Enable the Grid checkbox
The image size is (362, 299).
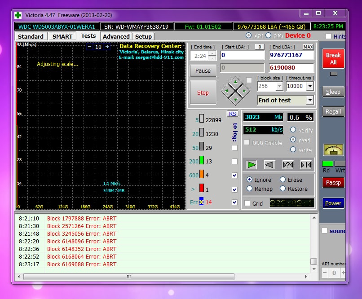(247, 203)
